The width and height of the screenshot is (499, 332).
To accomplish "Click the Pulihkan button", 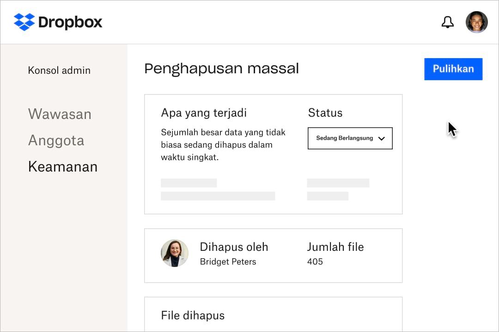I will point(453,69).
